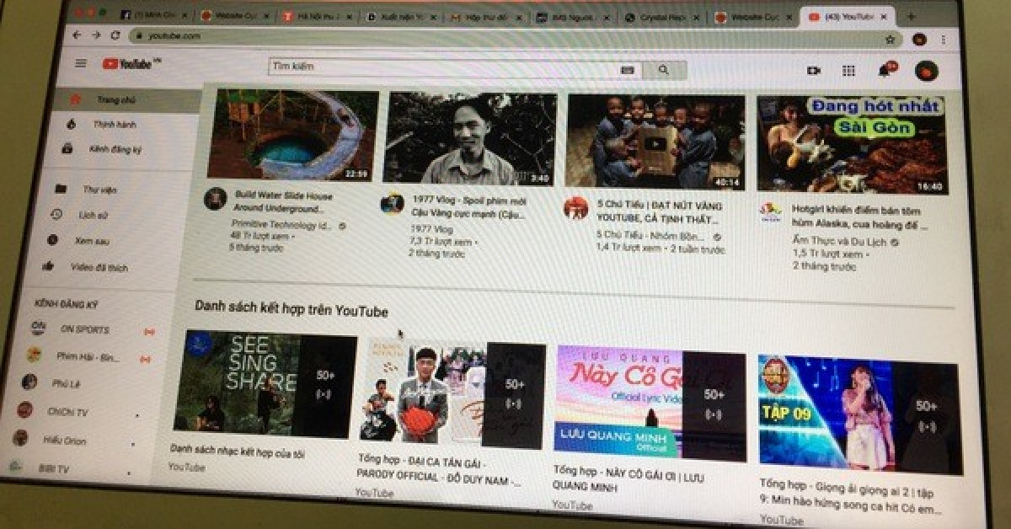Open the Chrome profile avatar in toolbar
The image size is (1011, 529).
click(x=919, y=39)
